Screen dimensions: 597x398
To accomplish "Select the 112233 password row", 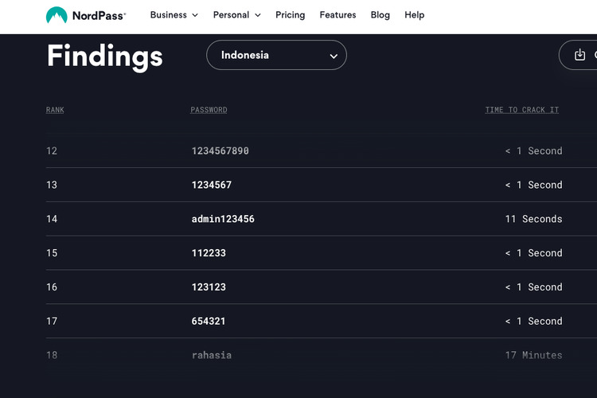I will (x=209, y=253).
